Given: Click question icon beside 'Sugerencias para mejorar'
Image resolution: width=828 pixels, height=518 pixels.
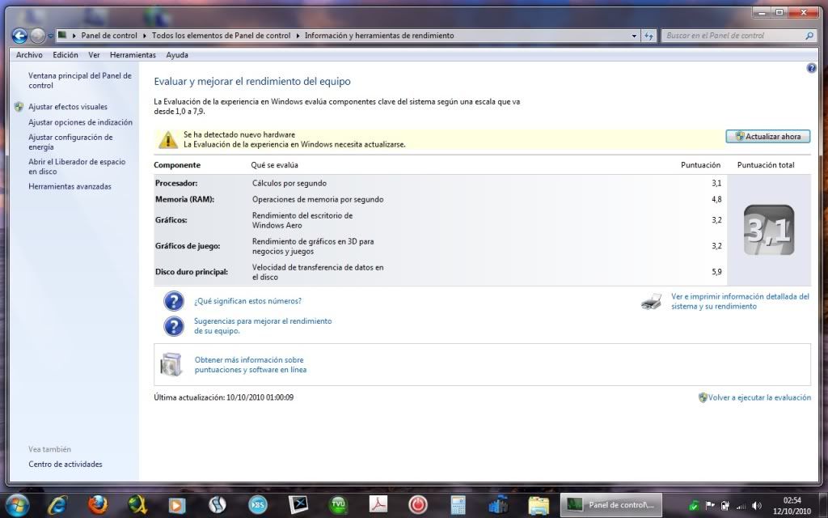Looking at the screenshot, I should point(173,326).
